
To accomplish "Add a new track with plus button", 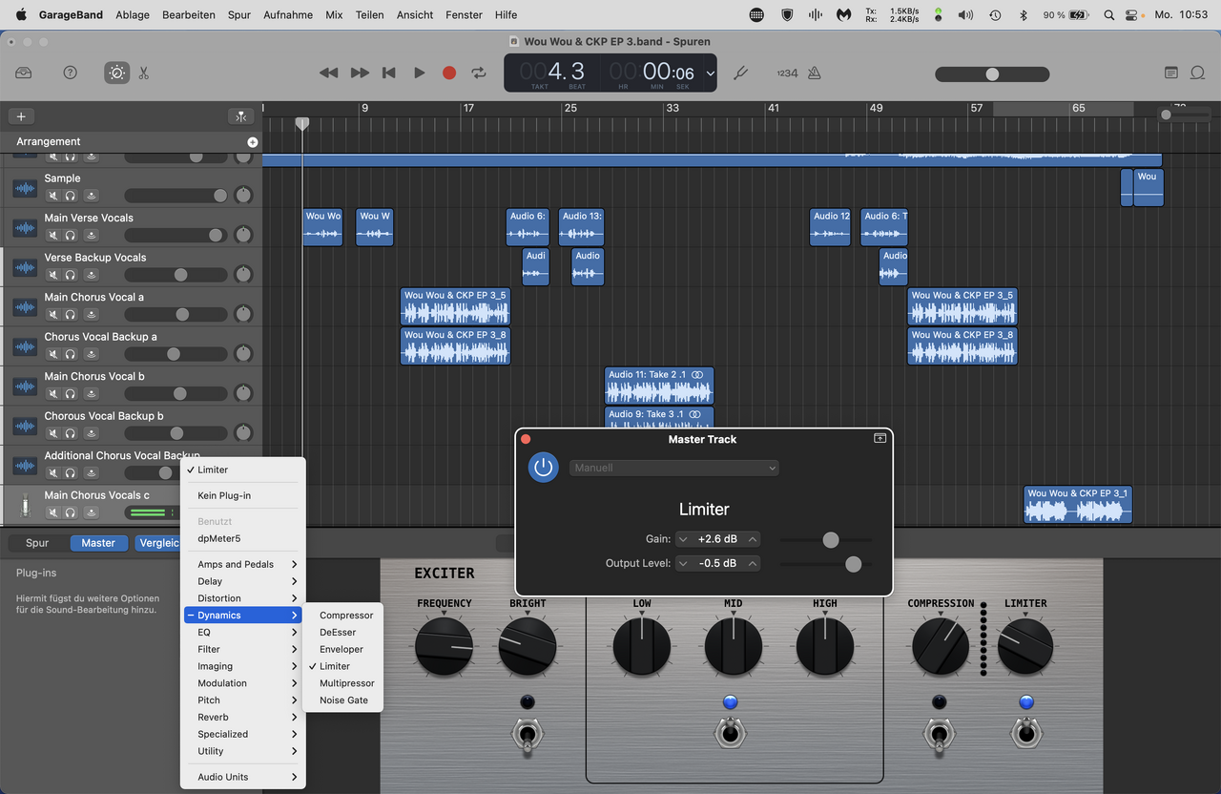I will 21,116.
